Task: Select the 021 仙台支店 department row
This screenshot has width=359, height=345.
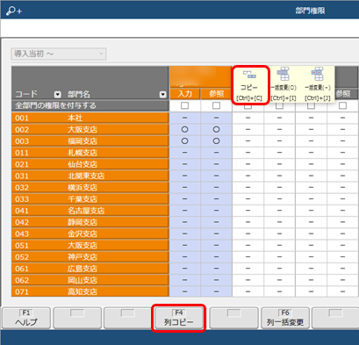Action: (x=90, y=164)
